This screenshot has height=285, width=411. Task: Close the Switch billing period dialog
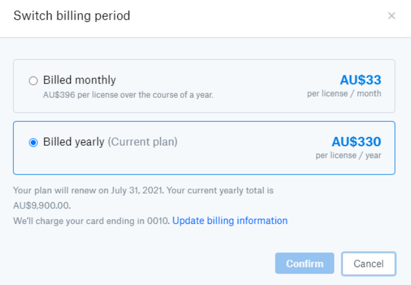click(391, 16)
